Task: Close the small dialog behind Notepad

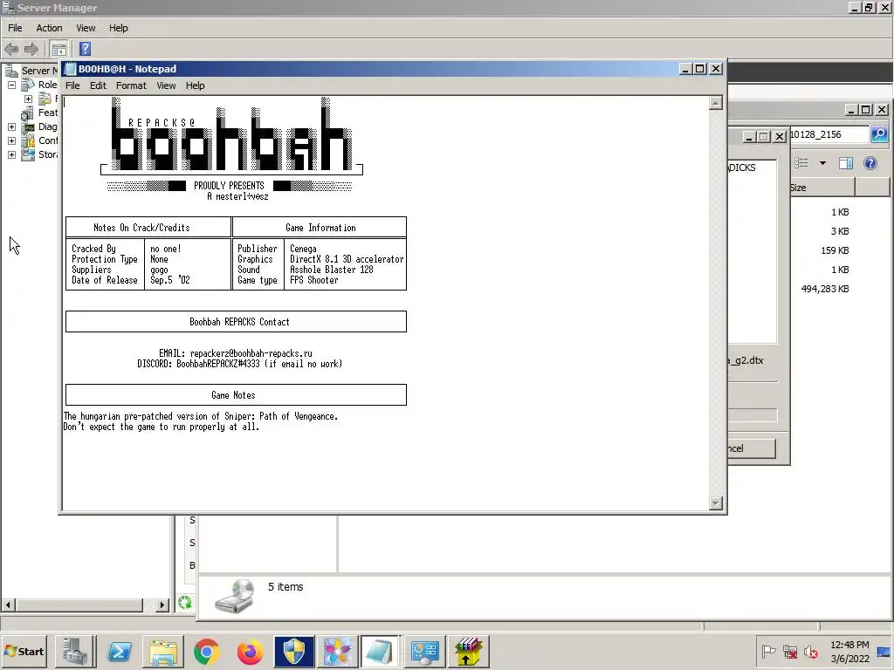Action: [780, 137]
